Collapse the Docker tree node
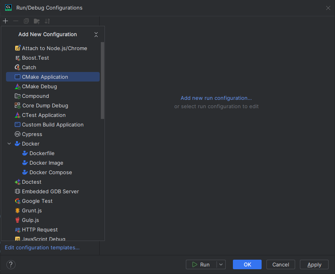The height and width of the screenshot is (274, 335). [9, 144]
